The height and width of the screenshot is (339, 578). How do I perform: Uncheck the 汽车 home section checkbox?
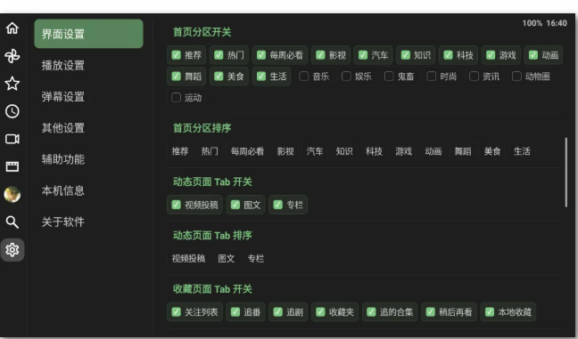tap(363, 55)
